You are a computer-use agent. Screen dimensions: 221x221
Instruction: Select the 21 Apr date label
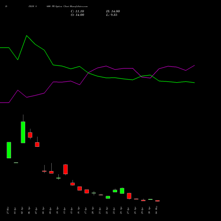[100, 210]
